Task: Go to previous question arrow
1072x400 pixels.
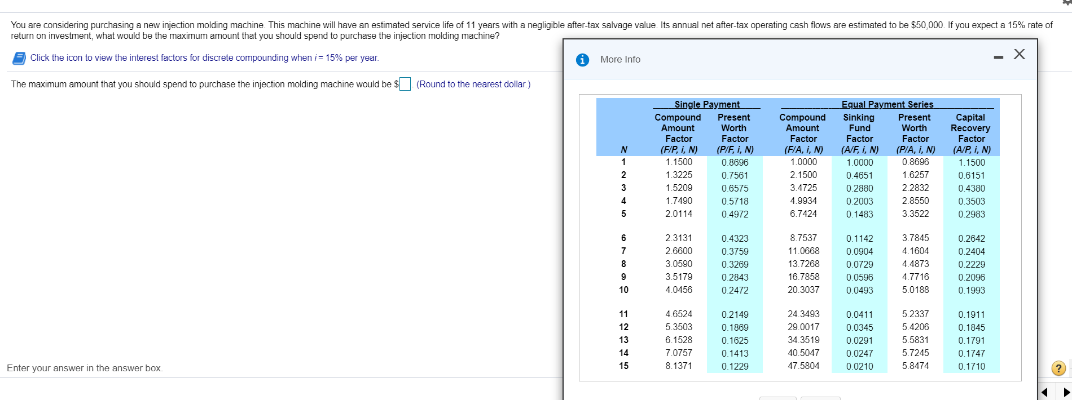Action: point(1044,392)
